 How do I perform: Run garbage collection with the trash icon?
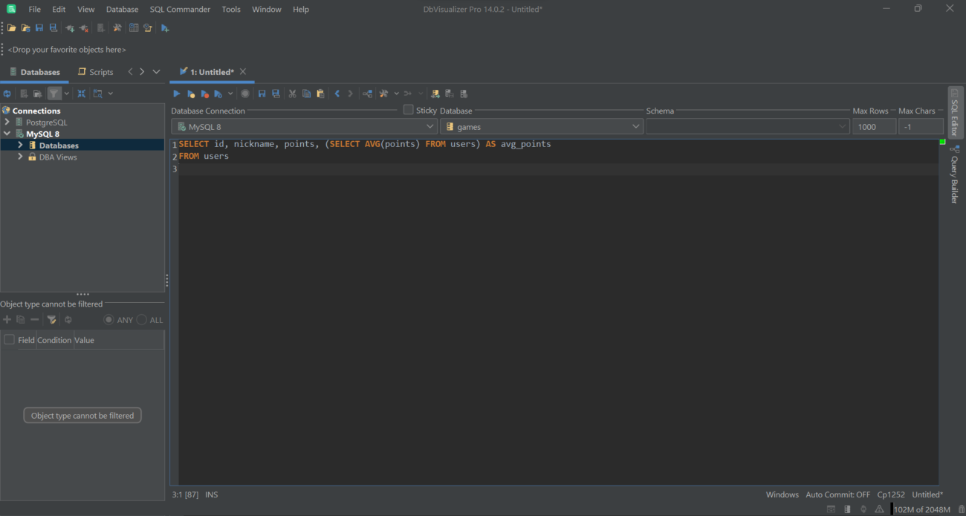click(960, 509)
